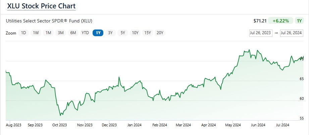Click the $71.21 current price
309x135 pixels.
(x=260, y=21)
